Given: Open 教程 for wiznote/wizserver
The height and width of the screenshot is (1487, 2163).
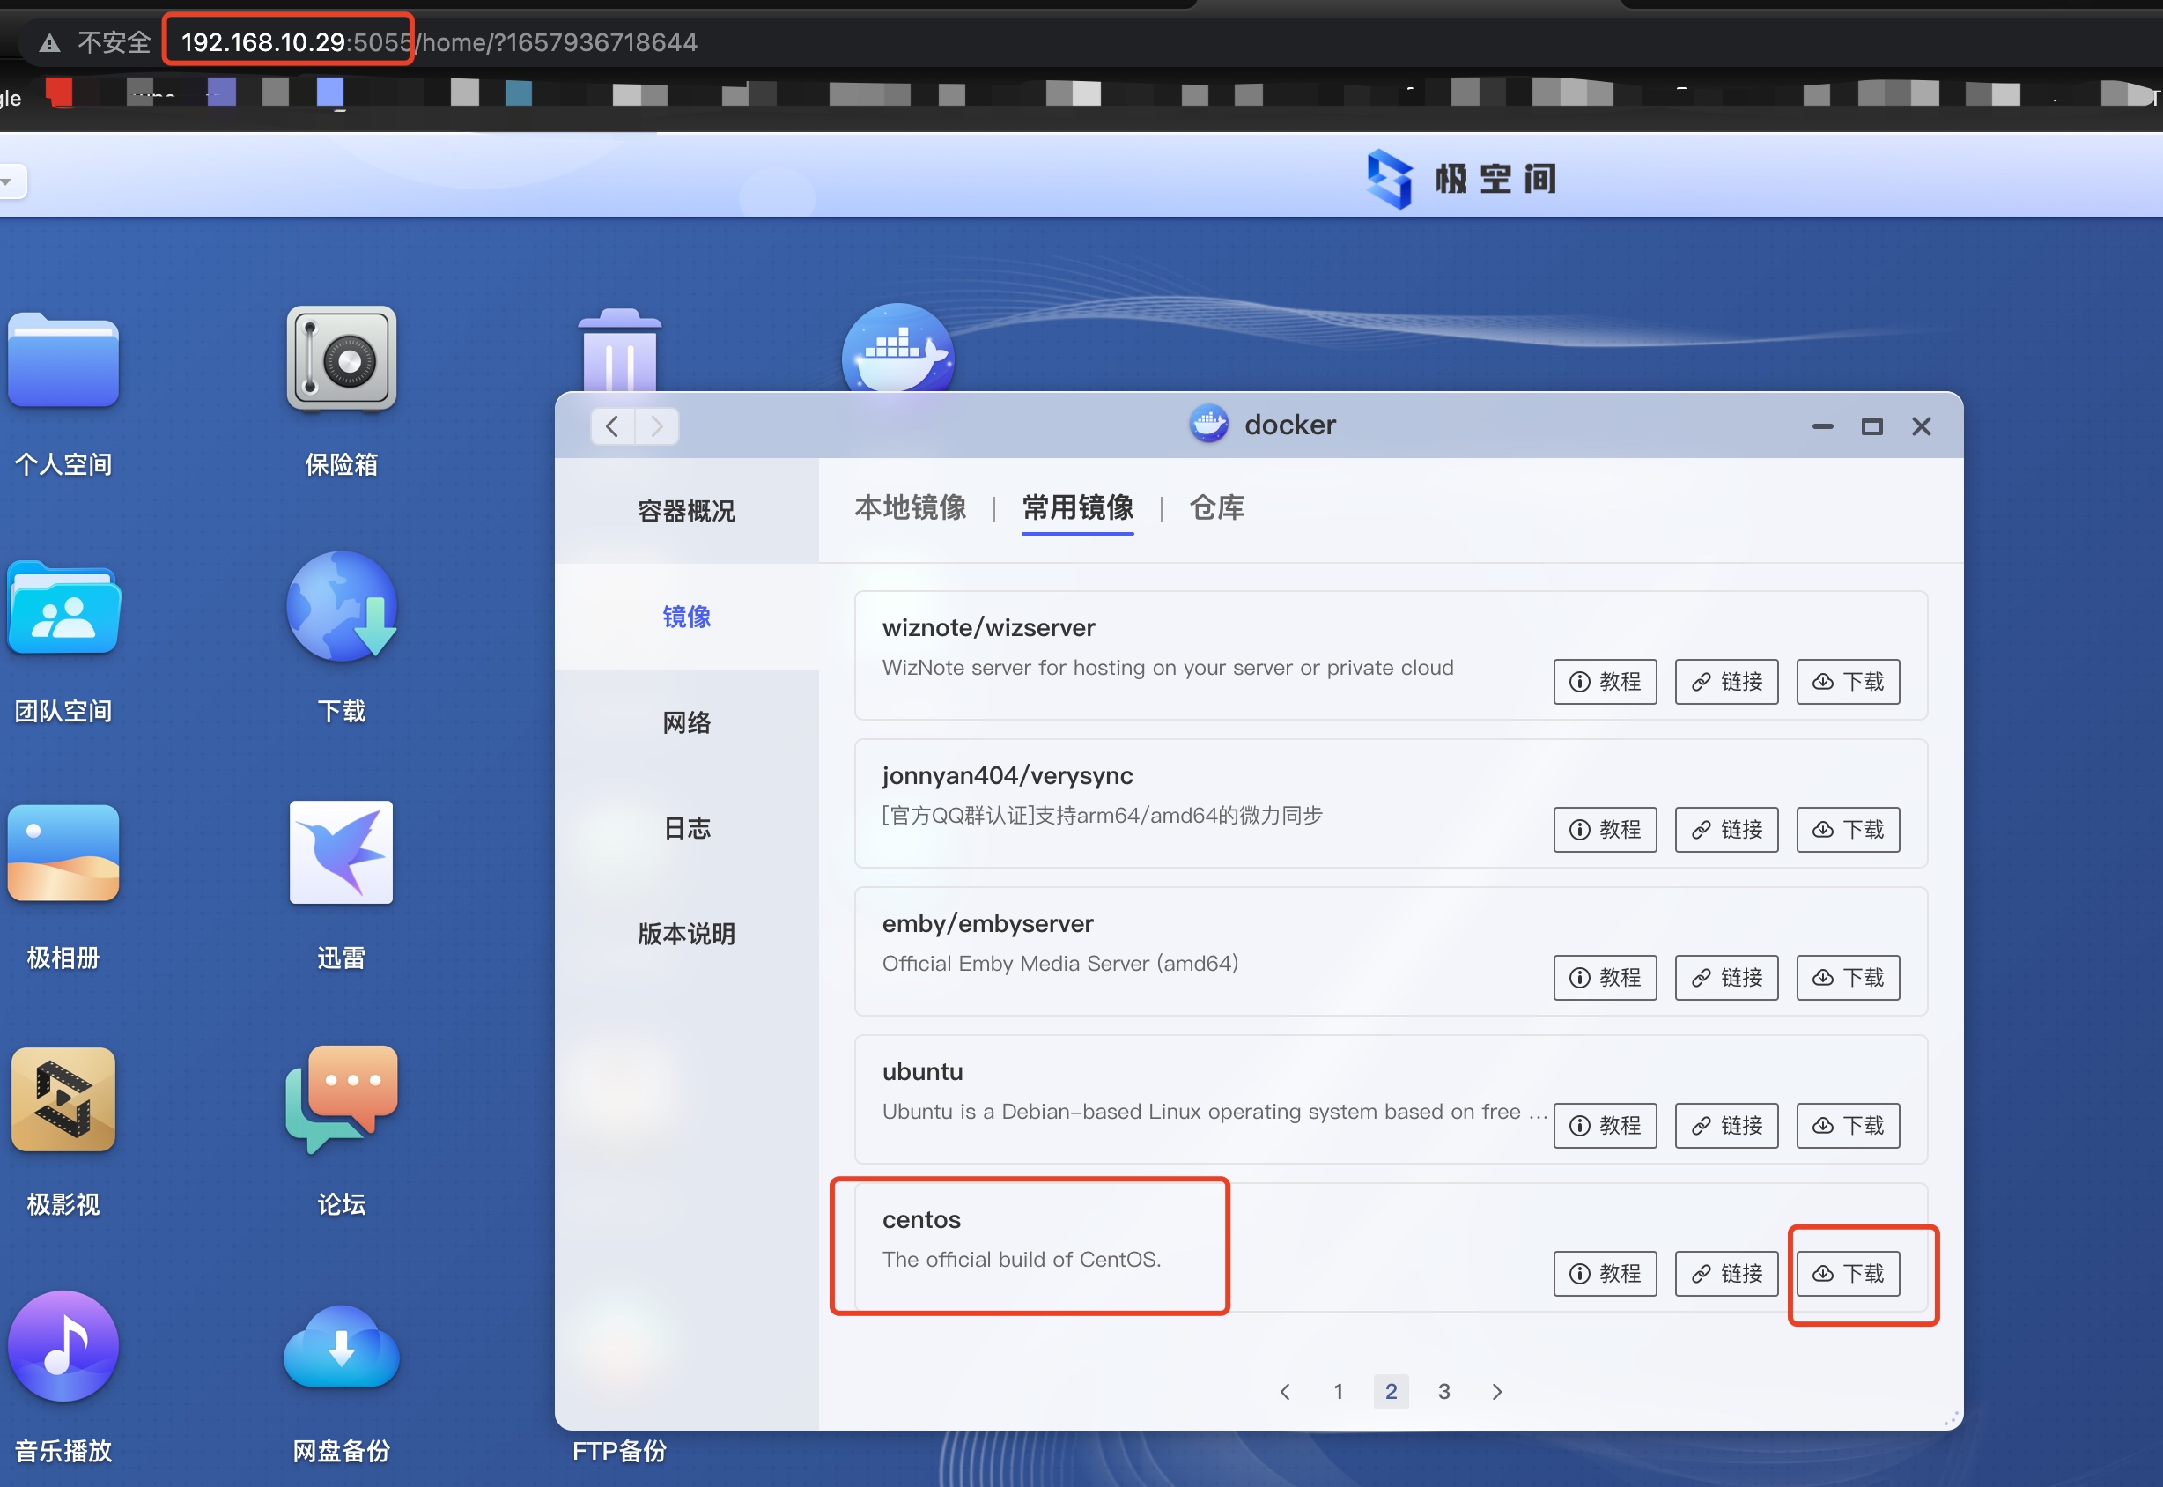Looking at the screenshot, I should tap(1605, 681).
